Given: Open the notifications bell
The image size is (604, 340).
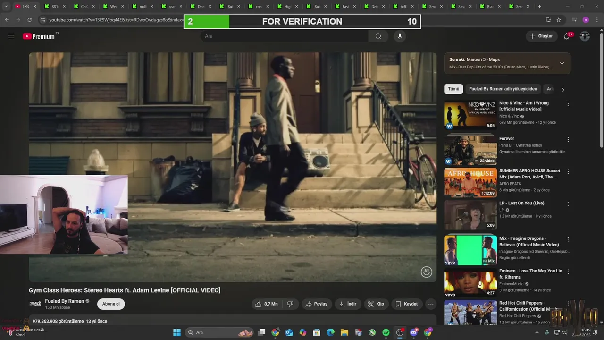Looking at the screenshot, I should 567,36.
